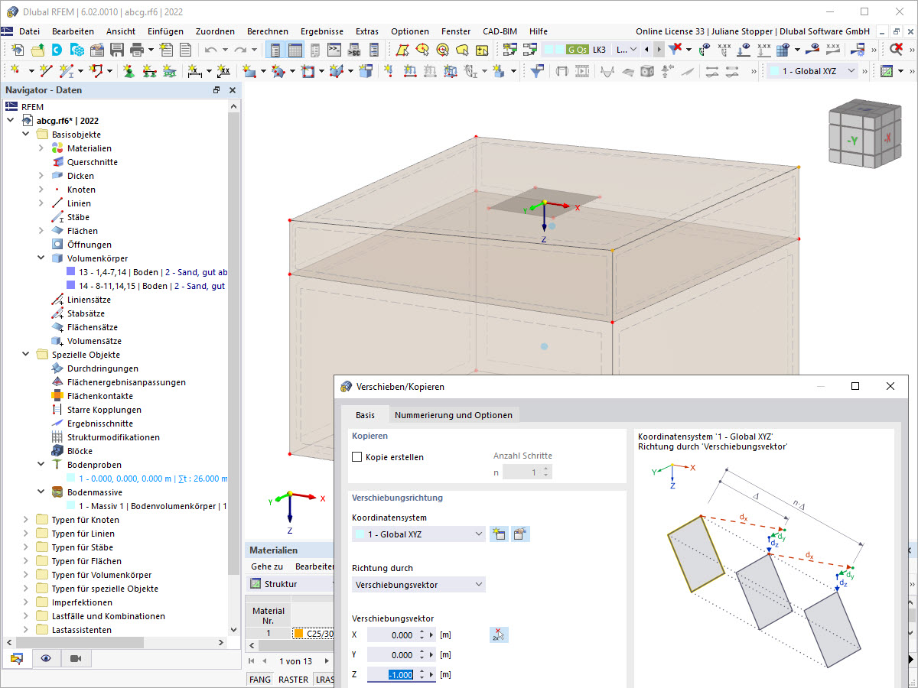Click the Undo arrow icon
Image resolution: width=918 pixels, height=688 pixels.
(x=211, y=50)
